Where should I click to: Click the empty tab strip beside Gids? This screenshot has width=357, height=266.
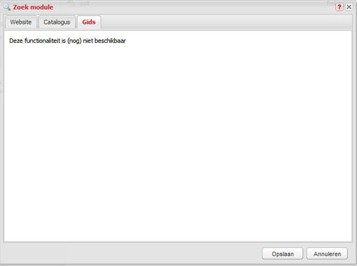[x=226, y=22]
